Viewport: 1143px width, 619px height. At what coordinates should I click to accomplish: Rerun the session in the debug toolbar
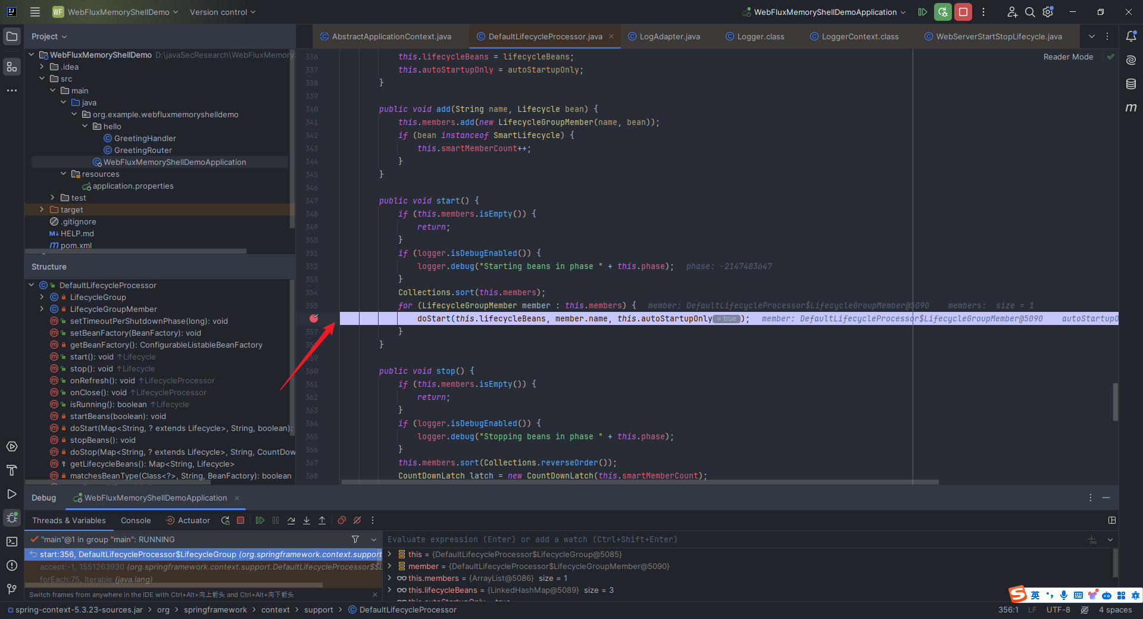coord(225,520)
